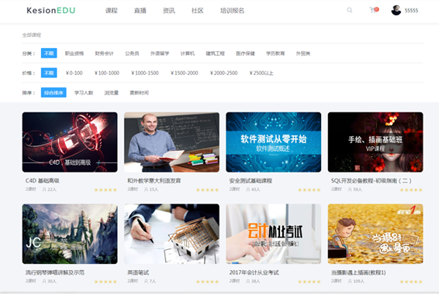
Task: Filter category by 外语留学
Action: (x=160, y=53)
